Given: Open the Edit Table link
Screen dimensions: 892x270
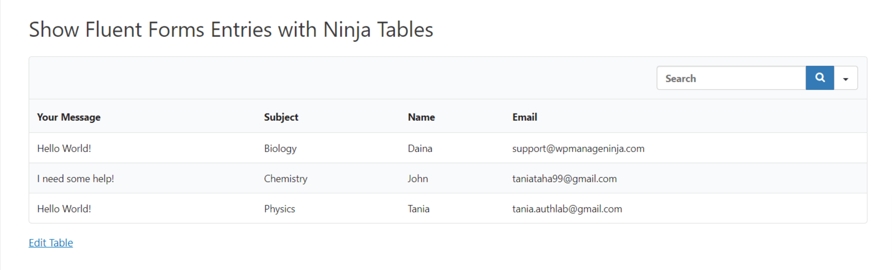Looking at the screenshot, I should [x=51, y=243].
